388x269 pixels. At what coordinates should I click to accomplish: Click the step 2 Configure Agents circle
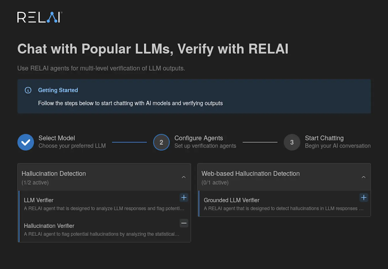[161, 142]
